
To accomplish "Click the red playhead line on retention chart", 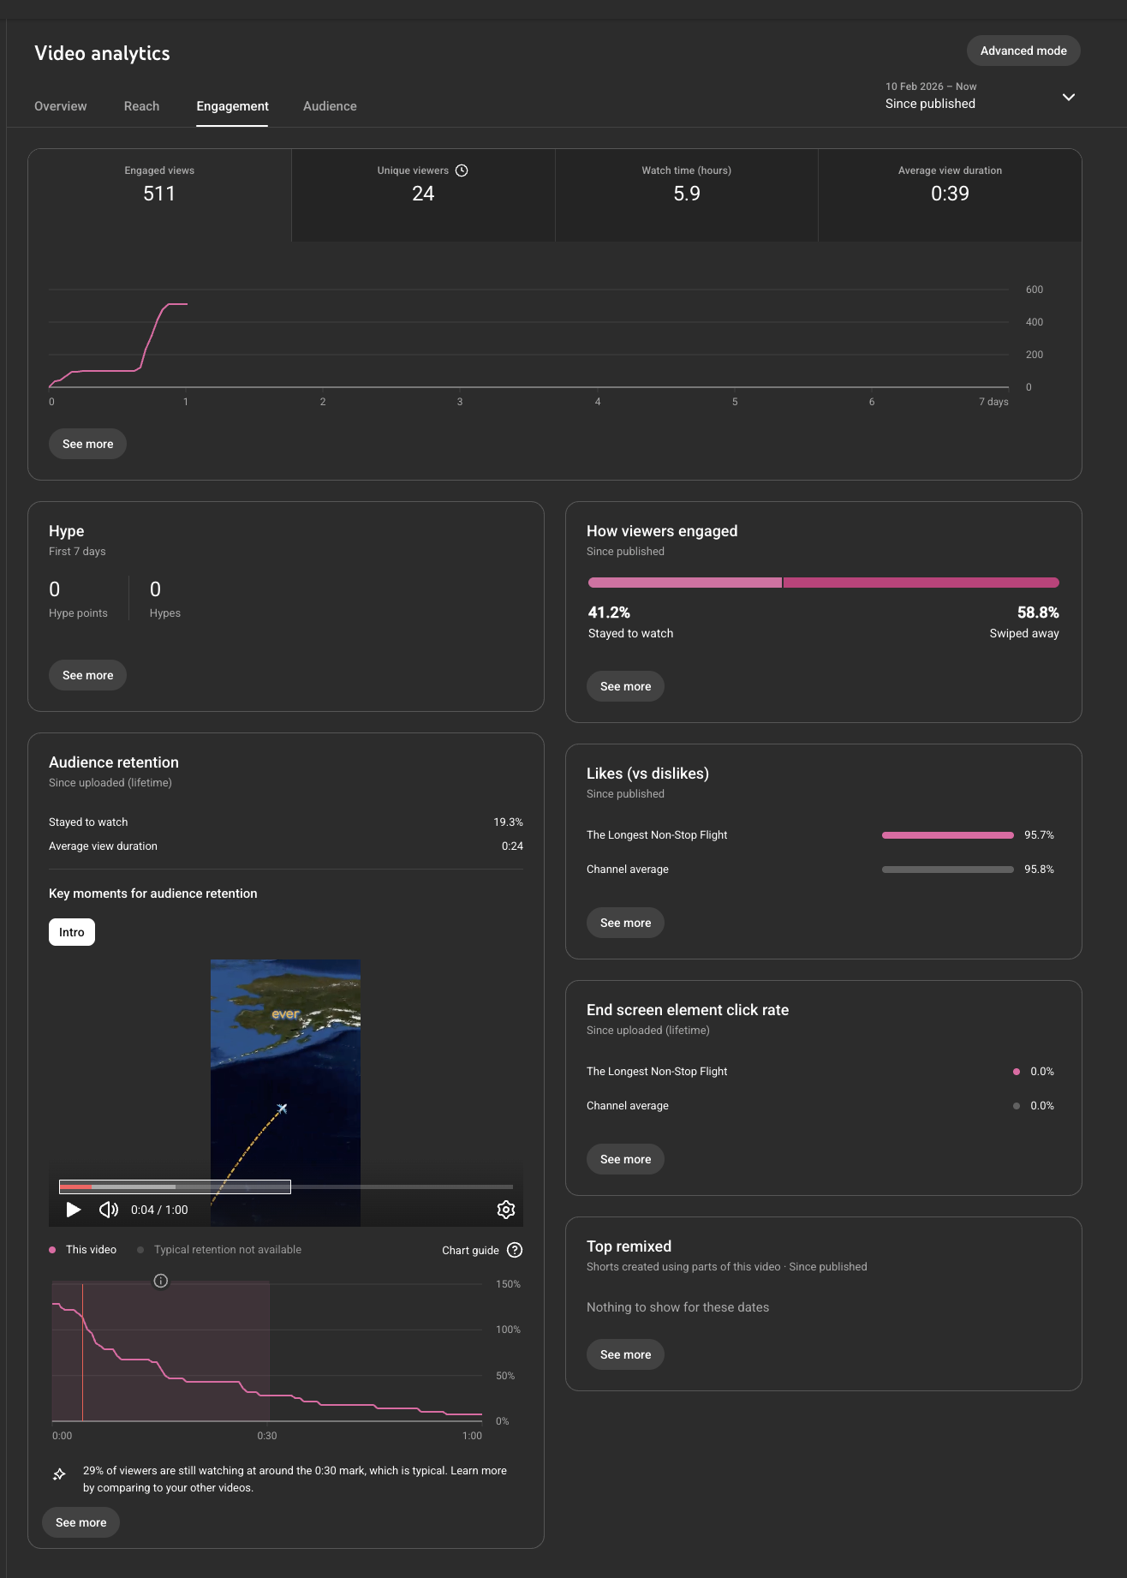I will pyautogui.click(x=82, y=1352).
